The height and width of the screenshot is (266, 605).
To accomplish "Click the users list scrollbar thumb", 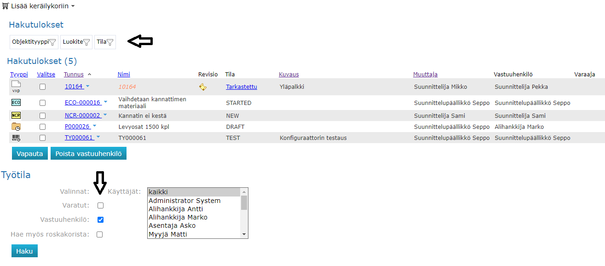I will pos(244,202).
